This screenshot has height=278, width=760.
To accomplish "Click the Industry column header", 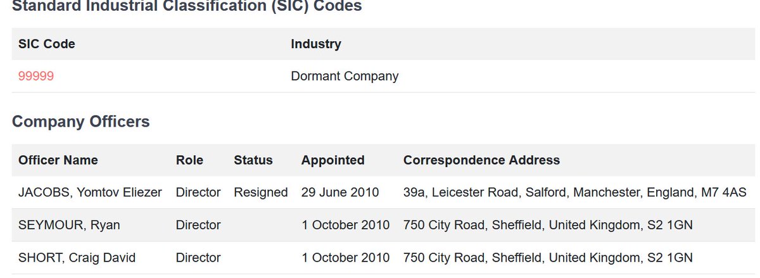I will 316,44.
